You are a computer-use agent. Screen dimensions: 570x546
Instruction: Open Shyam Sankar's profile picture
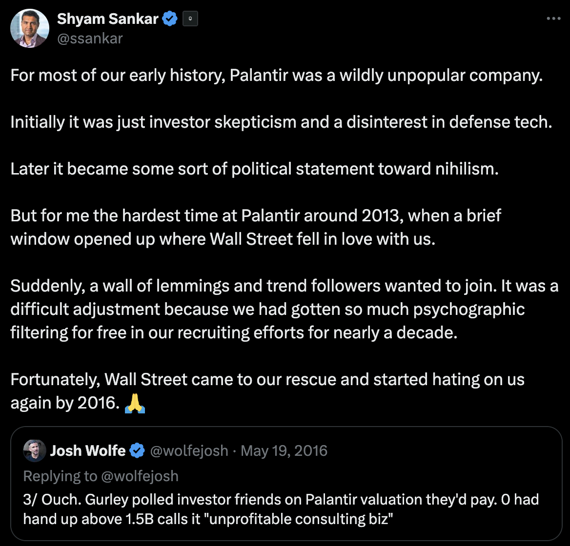(x=29, y=28)
